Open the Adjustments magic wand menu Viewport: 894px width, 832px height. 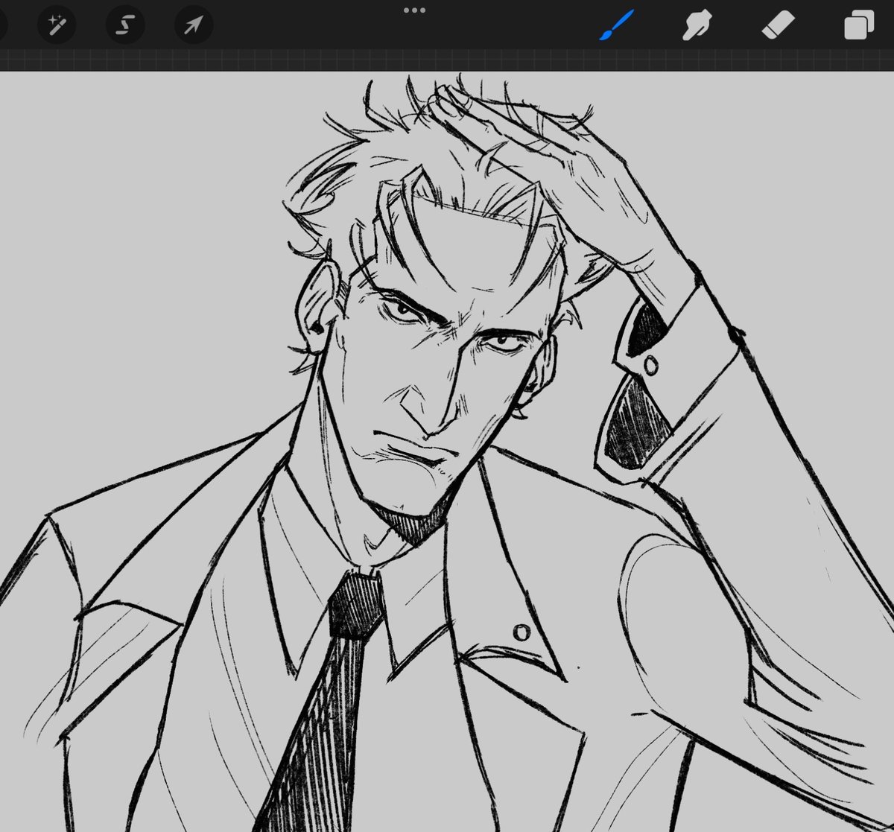[x=57, y=26]
